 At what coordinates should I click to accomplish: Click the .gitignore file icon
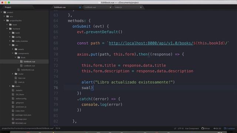point(13,103)
